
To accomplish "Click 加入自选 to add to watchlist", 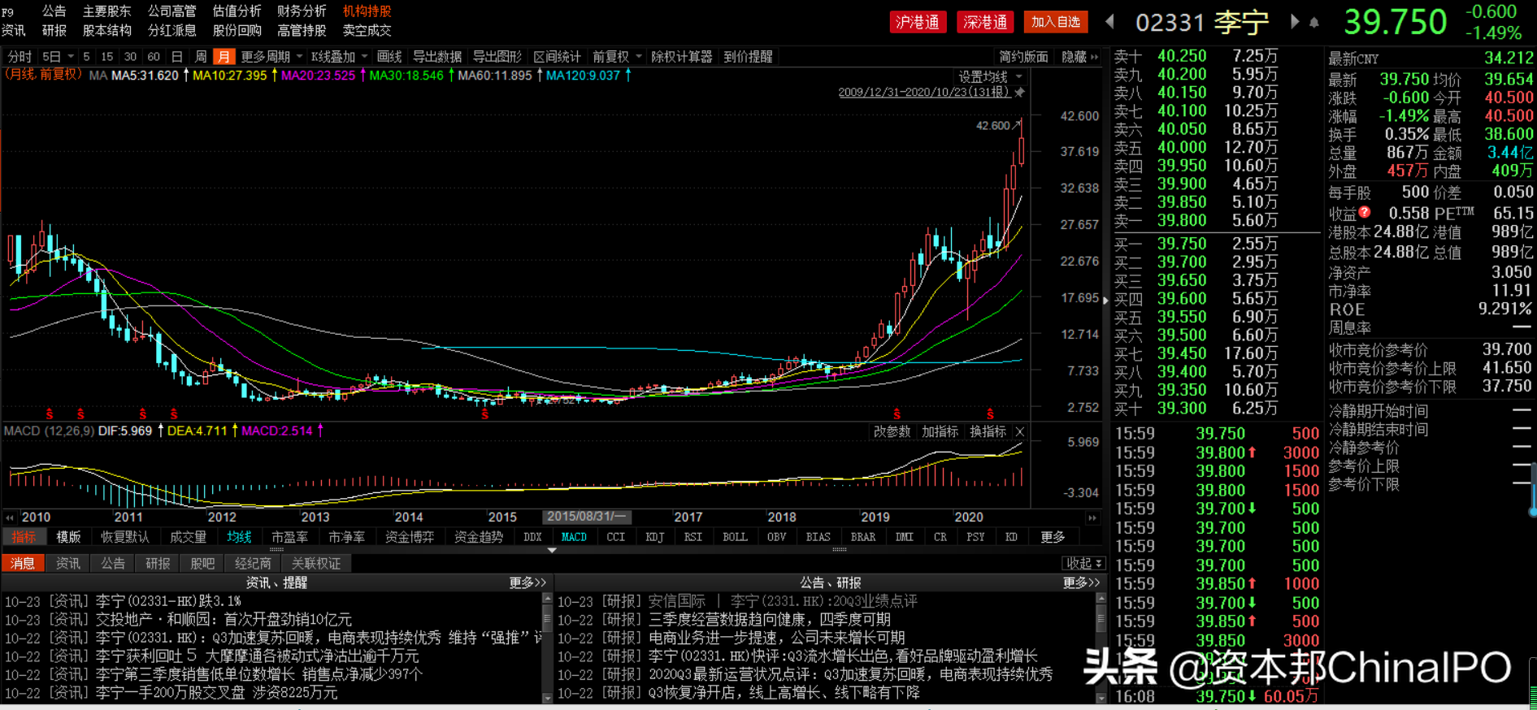I will pos(1056,22).
